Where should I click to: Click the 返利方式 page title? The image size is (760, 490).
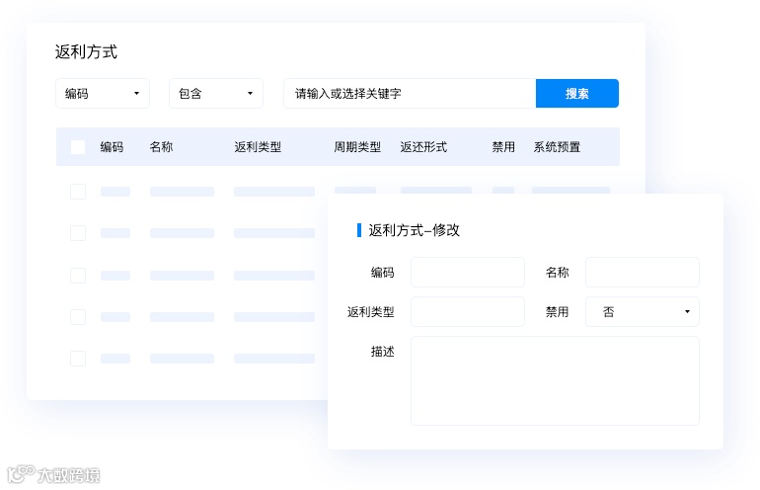coord(86,52)
